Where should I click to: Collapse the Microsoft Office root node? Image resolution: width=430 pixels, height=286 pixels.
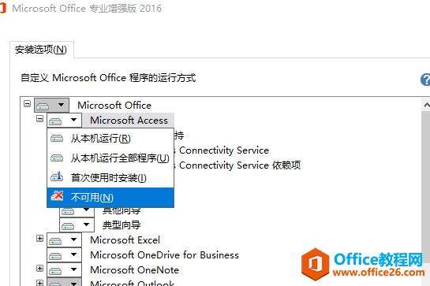click(x=27, y=104)
